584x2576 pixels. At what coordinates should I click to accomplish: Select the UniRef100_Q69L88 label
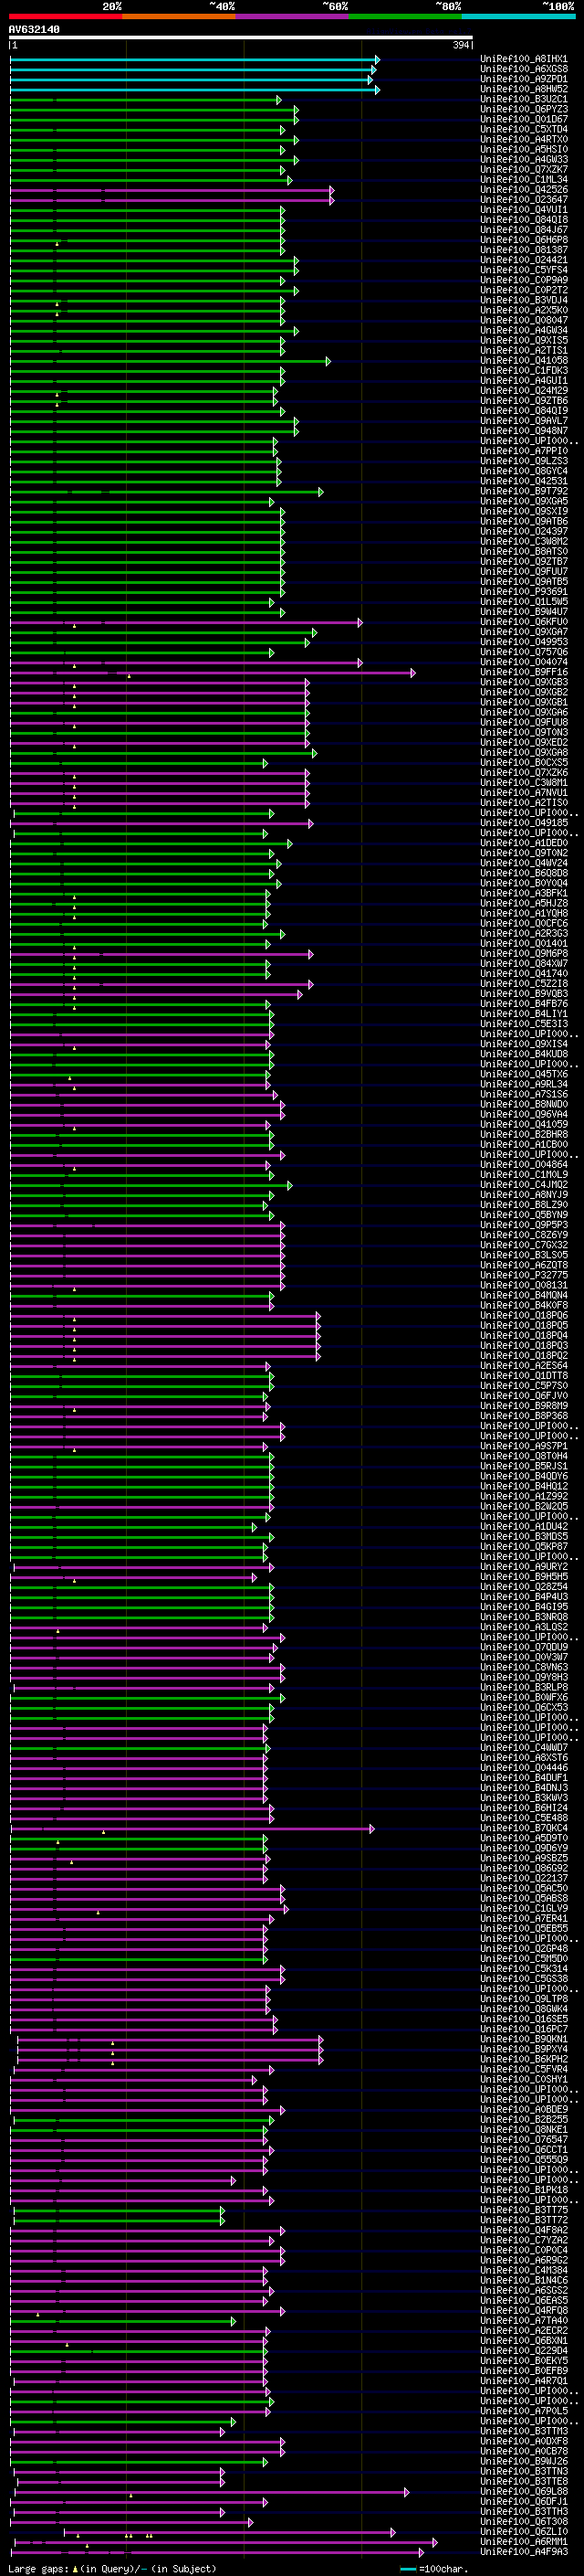point(524,2491)
